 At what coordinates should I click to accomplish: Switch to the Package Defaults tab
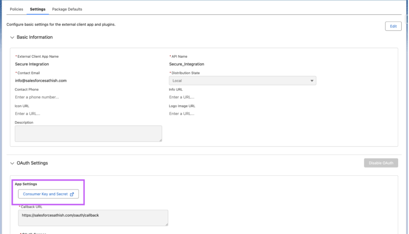[67, 9]
